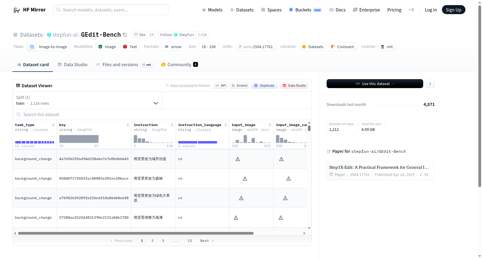Screen dimensions: 482x259
Task: Open the Files and versions tab
Action: click(124, 65)
